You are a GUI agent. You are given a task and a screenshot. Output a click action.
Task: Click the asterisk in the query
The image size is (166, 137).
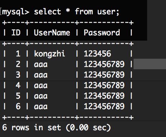click(68, 11)
